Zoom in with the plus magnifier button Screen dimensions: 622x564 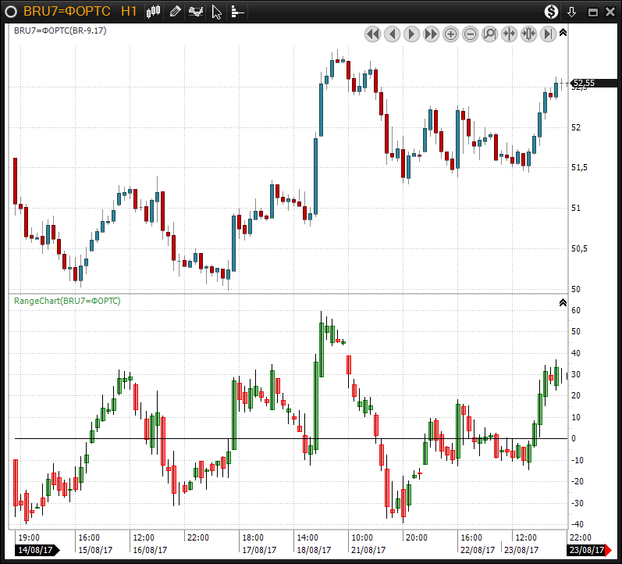[450, 34]
